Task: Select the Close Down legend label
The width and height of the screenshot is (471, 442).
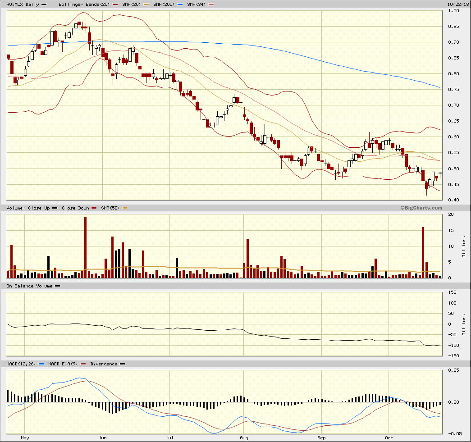Action: pyautogui.click(x=75, y=208)
